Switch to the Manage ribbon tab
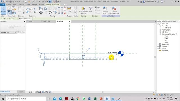 click(34, 4)
